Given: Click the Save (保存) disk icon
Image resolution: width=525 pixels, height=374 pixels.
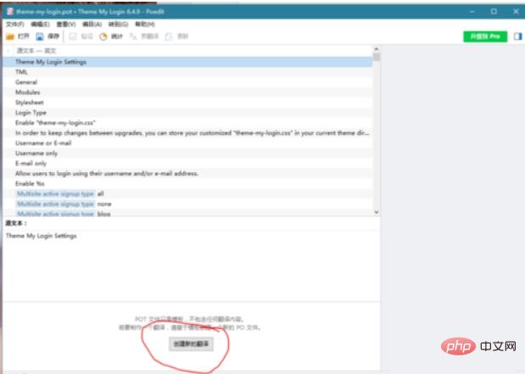Looking at the screenshot, I should [40, 37].
